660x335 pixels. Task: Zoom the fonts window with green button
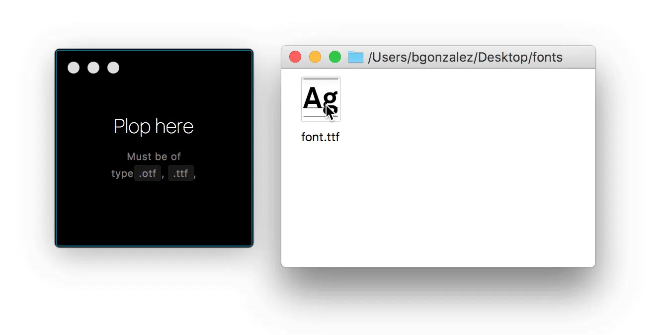[335, 57]
